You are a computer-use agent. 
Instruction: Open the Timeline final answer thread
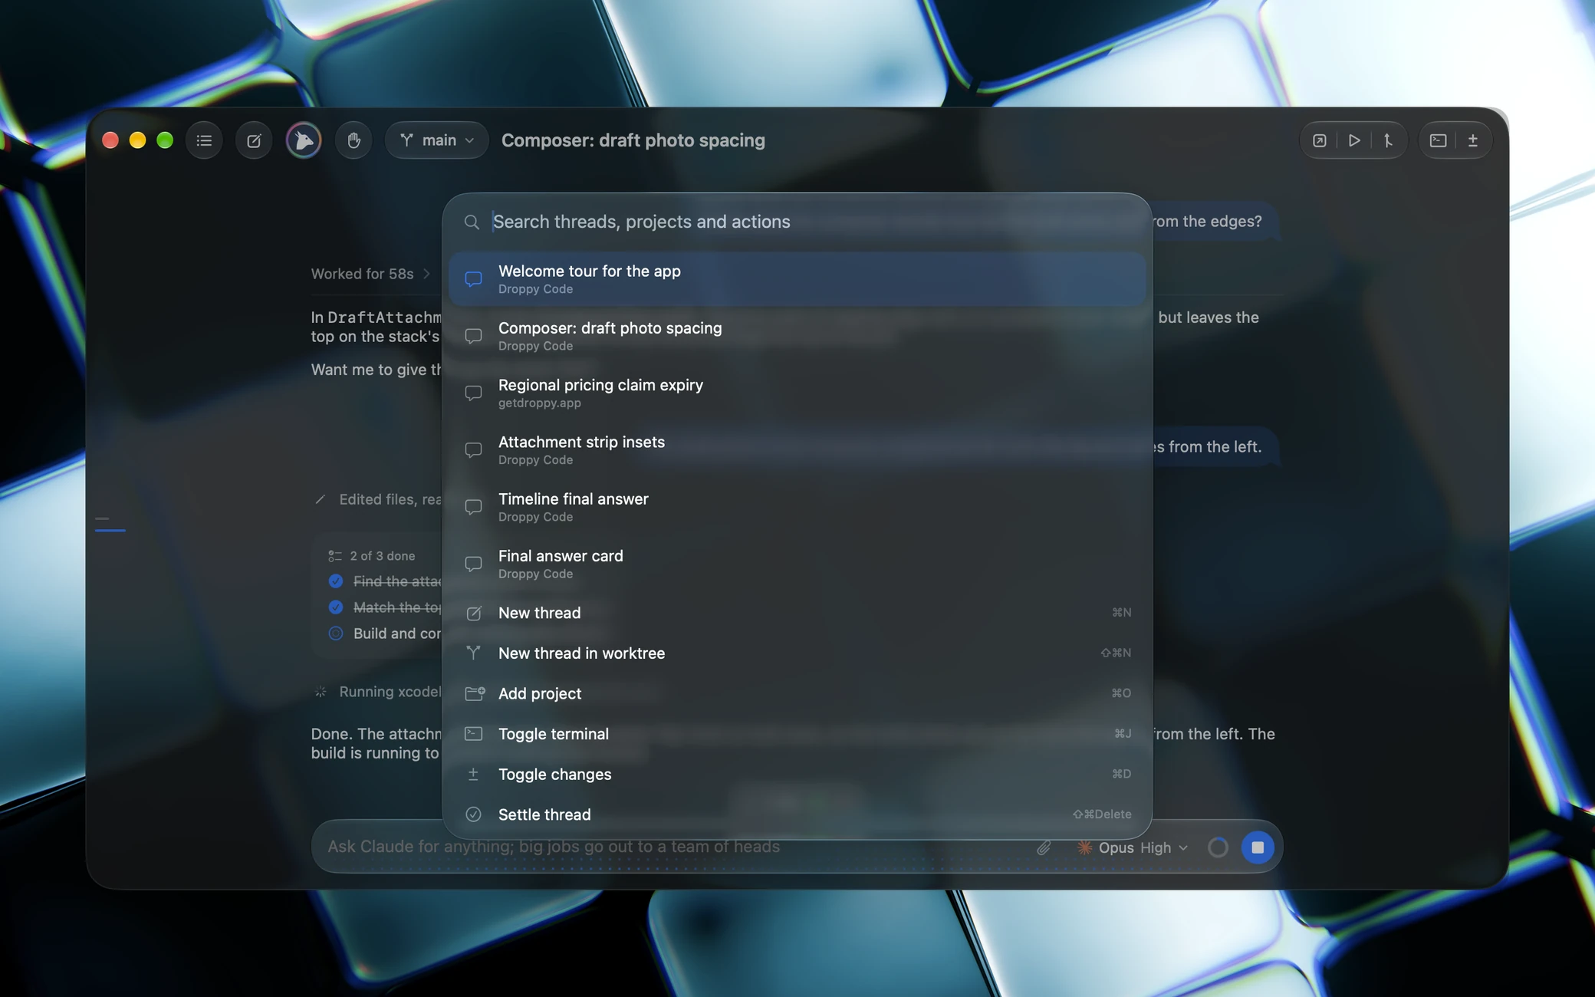coord(797,507)
